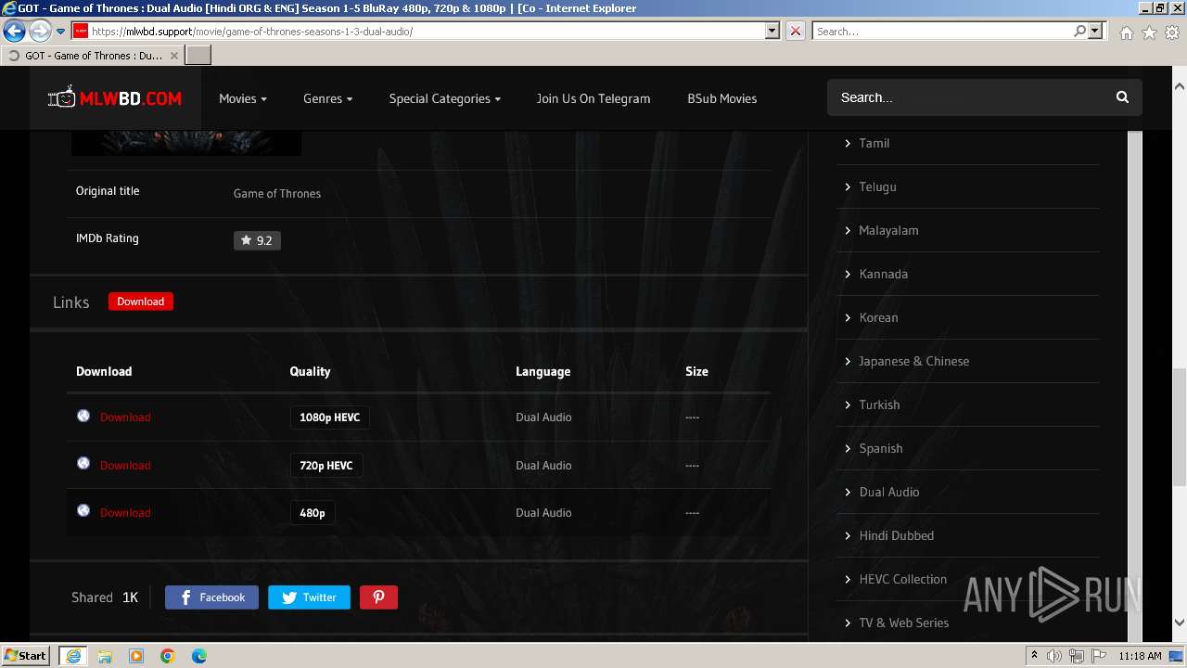
Task: Open the Spanish category
Action: [x=880, y=448]
